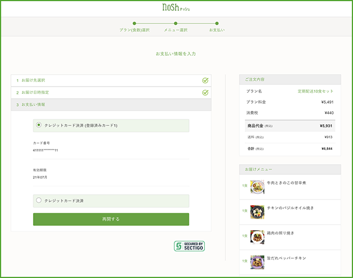Go to the お支払い step
The width and height of the screenshot is (353, 278).
pyautogui.click(x=217, y=30)
